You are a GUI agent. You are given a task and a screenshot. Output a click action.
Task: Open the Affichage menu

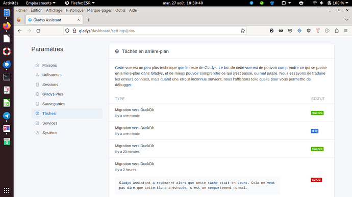click(x=54, y=10)
